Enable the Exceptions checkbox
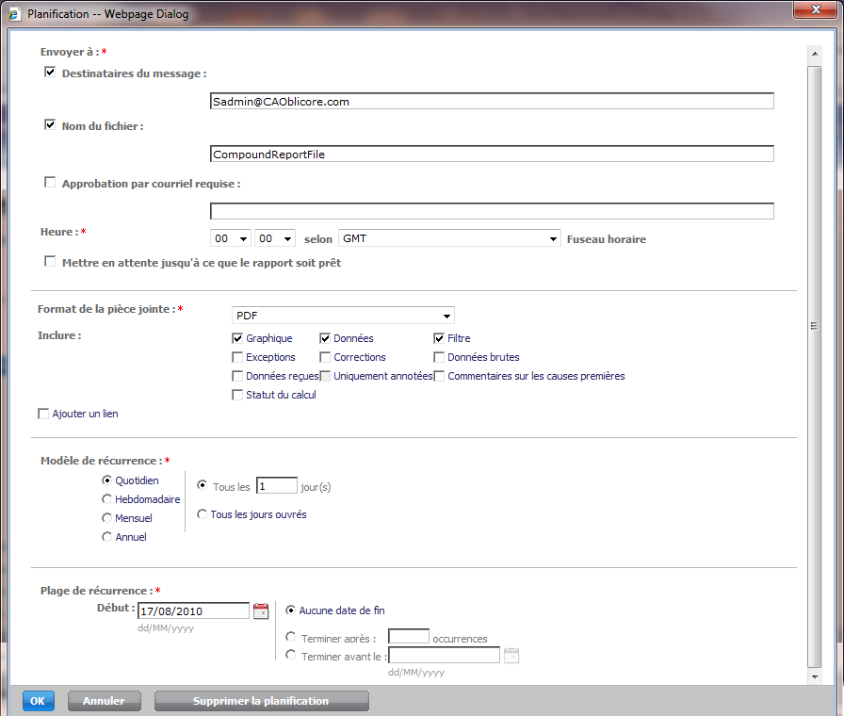The image size is (844, 716). pos(237,357)
